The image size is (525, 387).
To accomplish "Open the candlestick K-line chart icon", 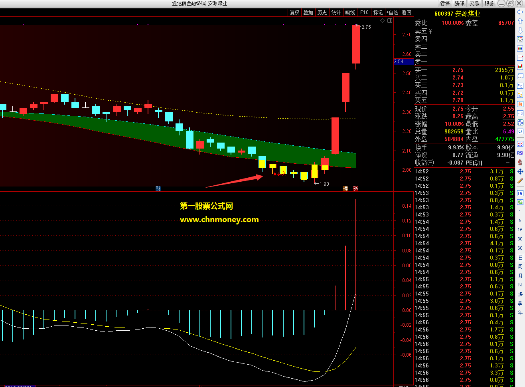I will (x=520, y=67).
